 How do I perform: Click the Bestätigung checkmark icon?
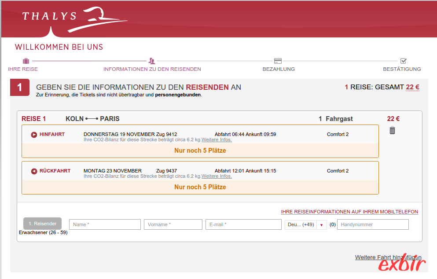(x=404, y=61)
